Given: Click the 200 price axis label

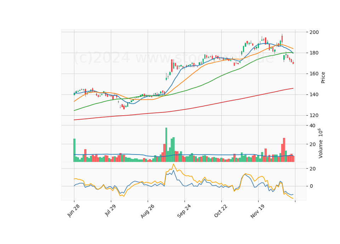Looking at the screenshot, I should tap(314, 32).
